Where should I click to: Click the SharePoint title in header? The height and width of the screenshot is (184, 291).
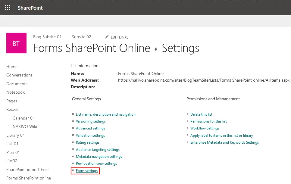tap(30, 8)
